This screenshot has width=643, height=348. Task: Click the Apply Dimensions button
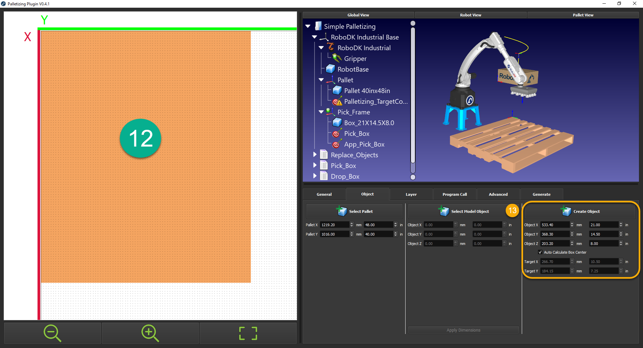click(463, 330)
